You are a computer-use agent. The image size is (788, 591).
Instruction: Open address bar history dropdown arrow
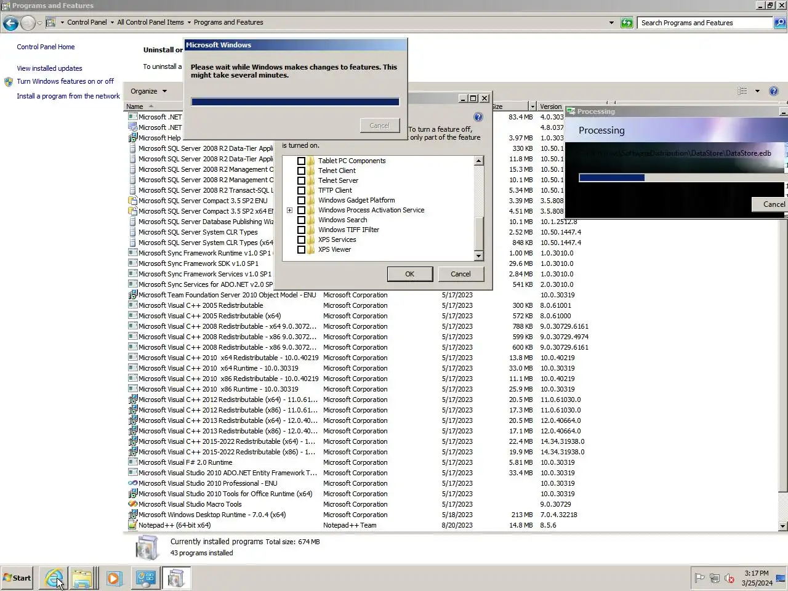coord(611,23)
